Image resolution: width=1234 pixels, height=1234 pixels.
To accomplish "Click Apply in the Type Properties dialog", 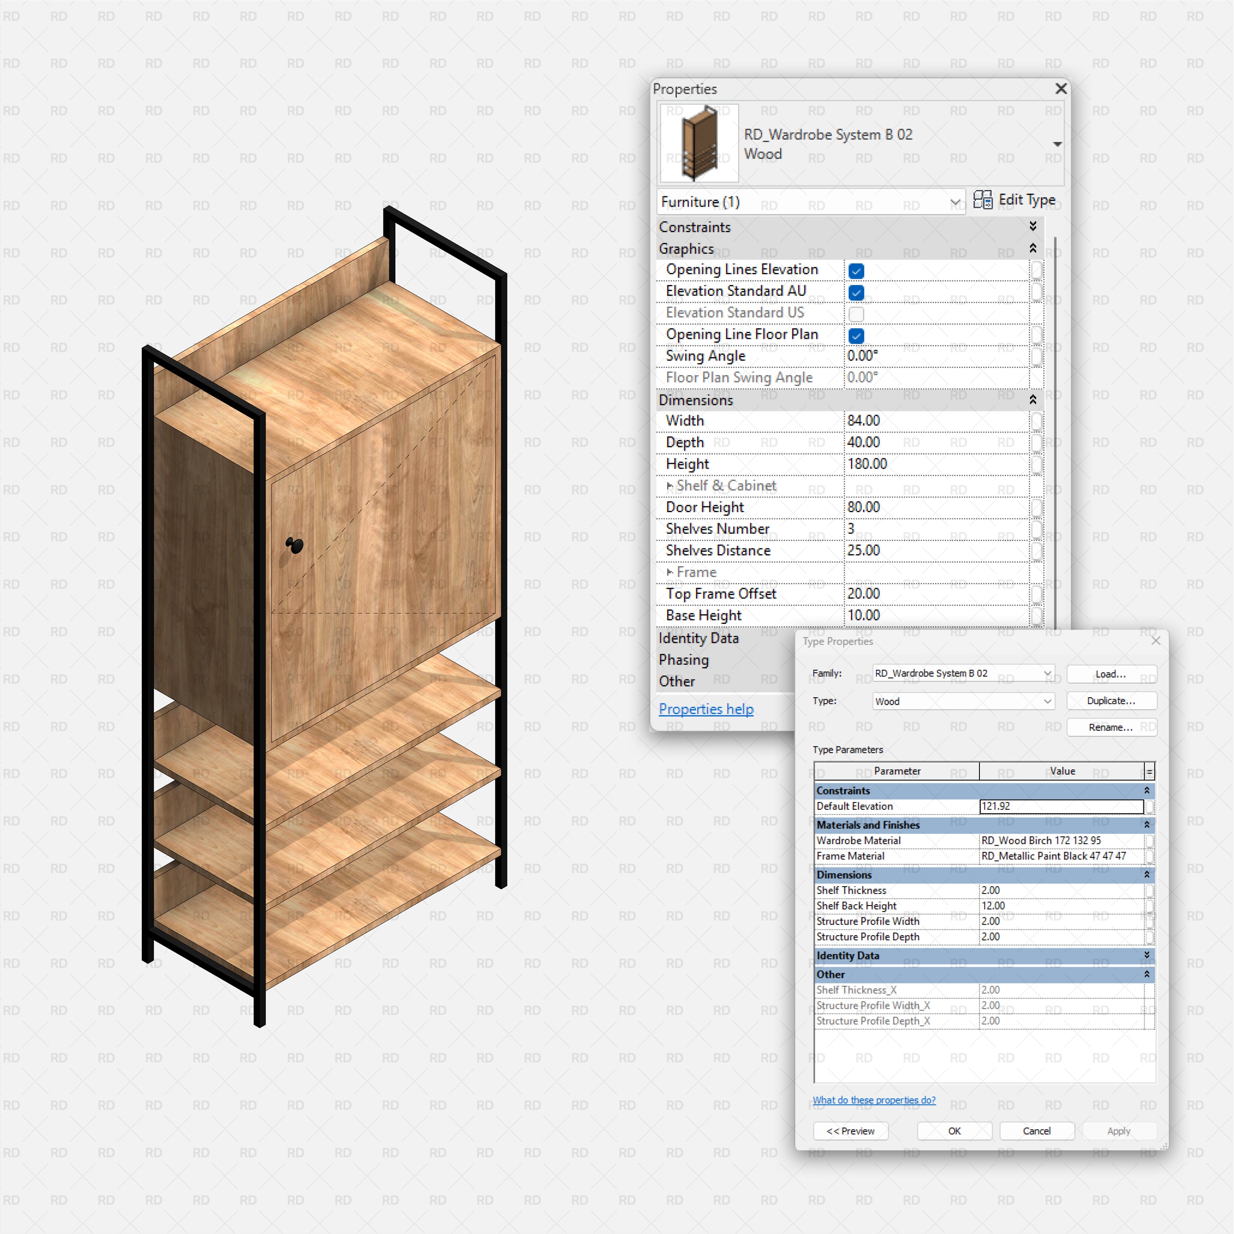I will (1118, 1131).
